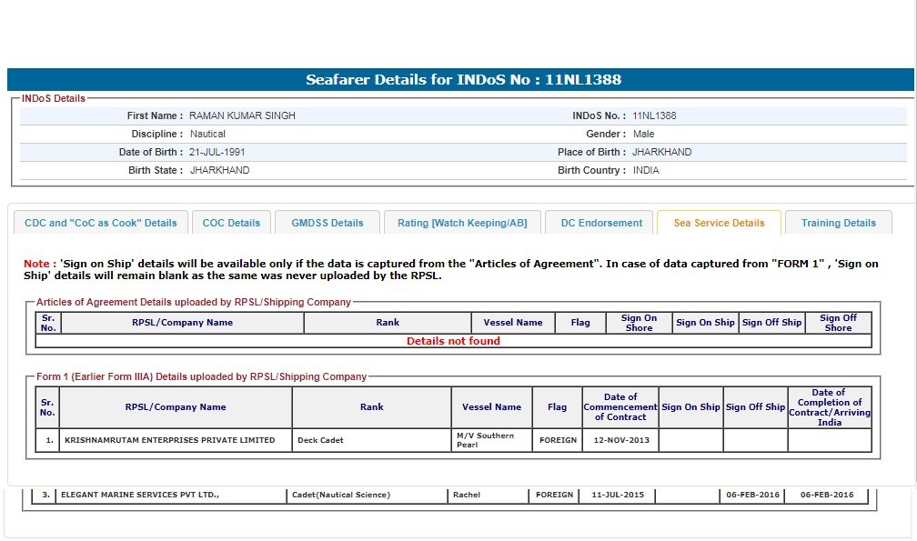Screen dimensions: 917x541
Task: Switch to the COC Details tab
Action: (x=231, y=223)
